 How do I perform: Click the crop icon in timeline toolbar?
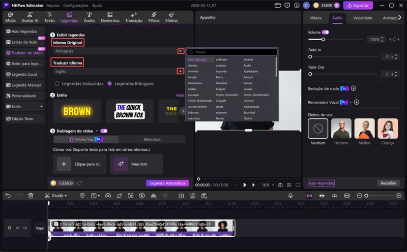click(x=119, y=196)
